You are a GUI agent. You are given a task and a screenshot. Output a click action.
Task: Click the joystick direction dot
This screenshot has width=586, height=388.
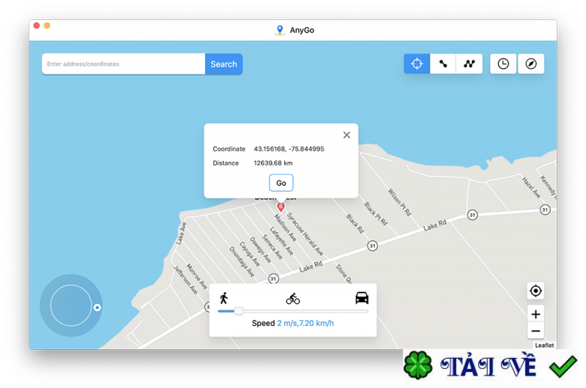(x=97, y=307)
